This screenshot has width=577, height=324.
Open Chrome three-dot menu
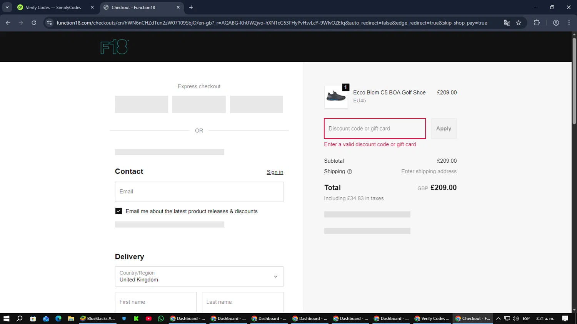569,23
